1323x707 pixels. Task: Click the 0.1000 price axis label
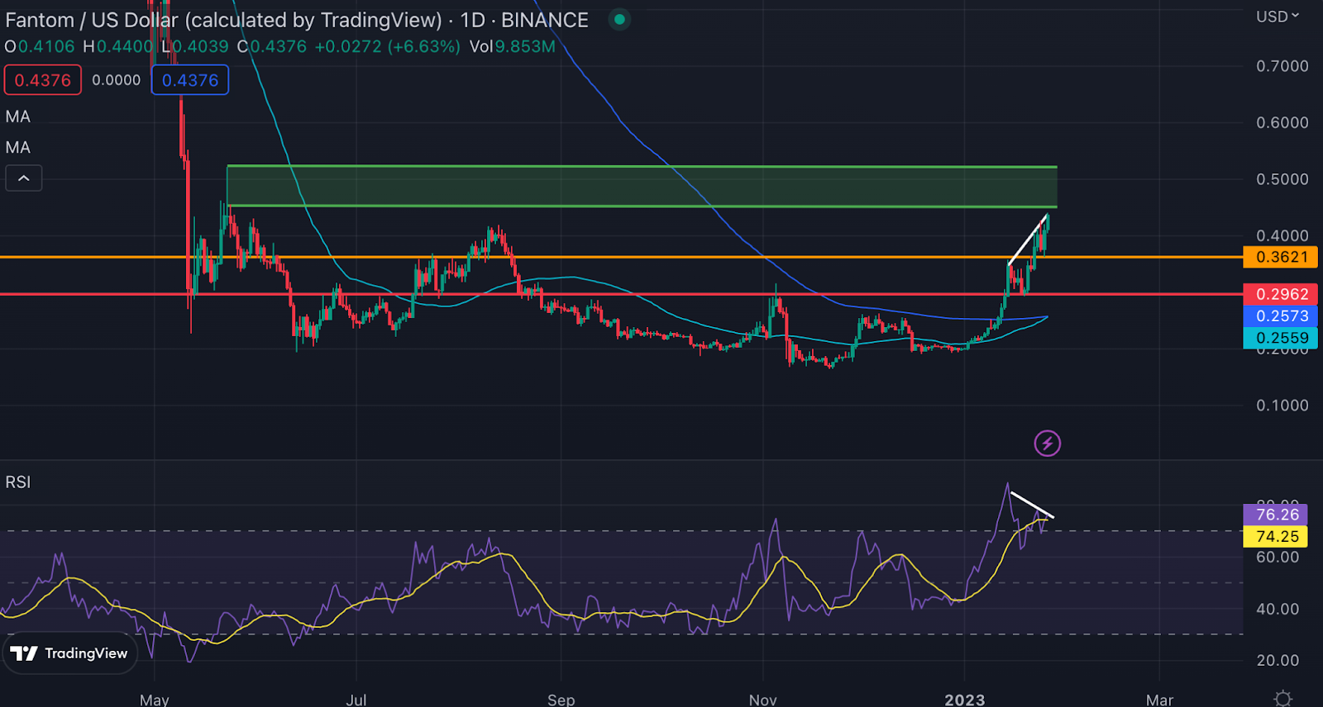1282,406
